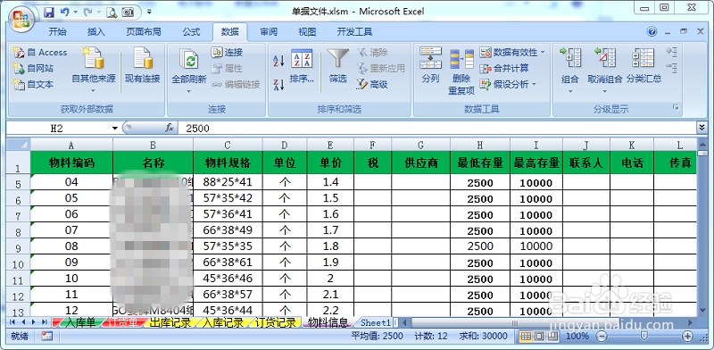Image resolution: width=714 pixels, height=350 pixels.
Task: Click the fx insert function button
Action: 170,129
